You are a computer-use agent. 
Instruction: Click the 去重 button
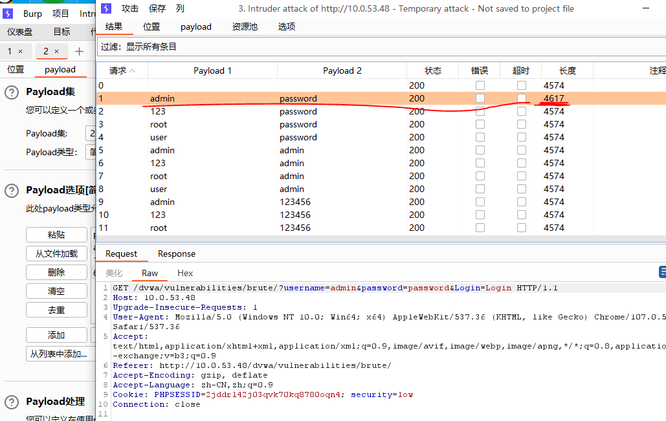pyautogui.click(x=56, y=310)
